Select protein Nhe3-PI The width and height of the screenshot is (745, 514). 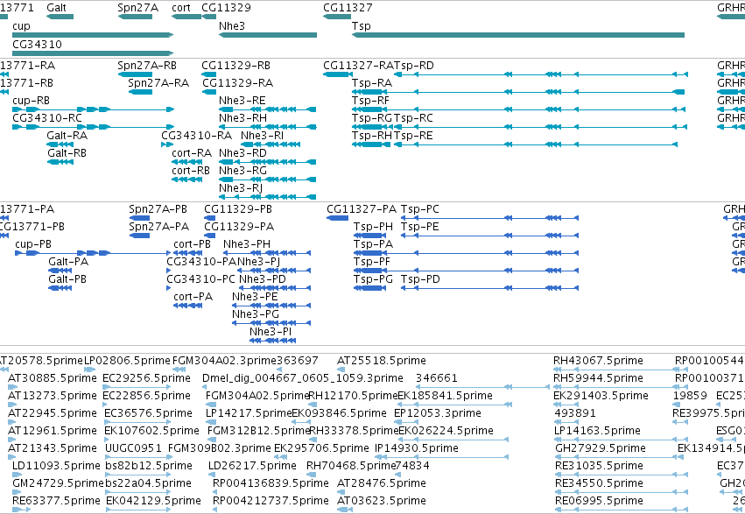[x=273, y=341]
